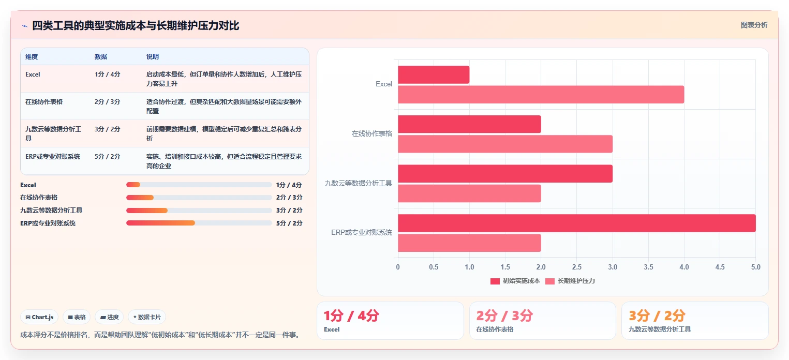Image resolution: width=789 pixels, height=360 pixels.
Task: Click the 在线协作表格 progress bar
Action: click(x=199, y=198)
